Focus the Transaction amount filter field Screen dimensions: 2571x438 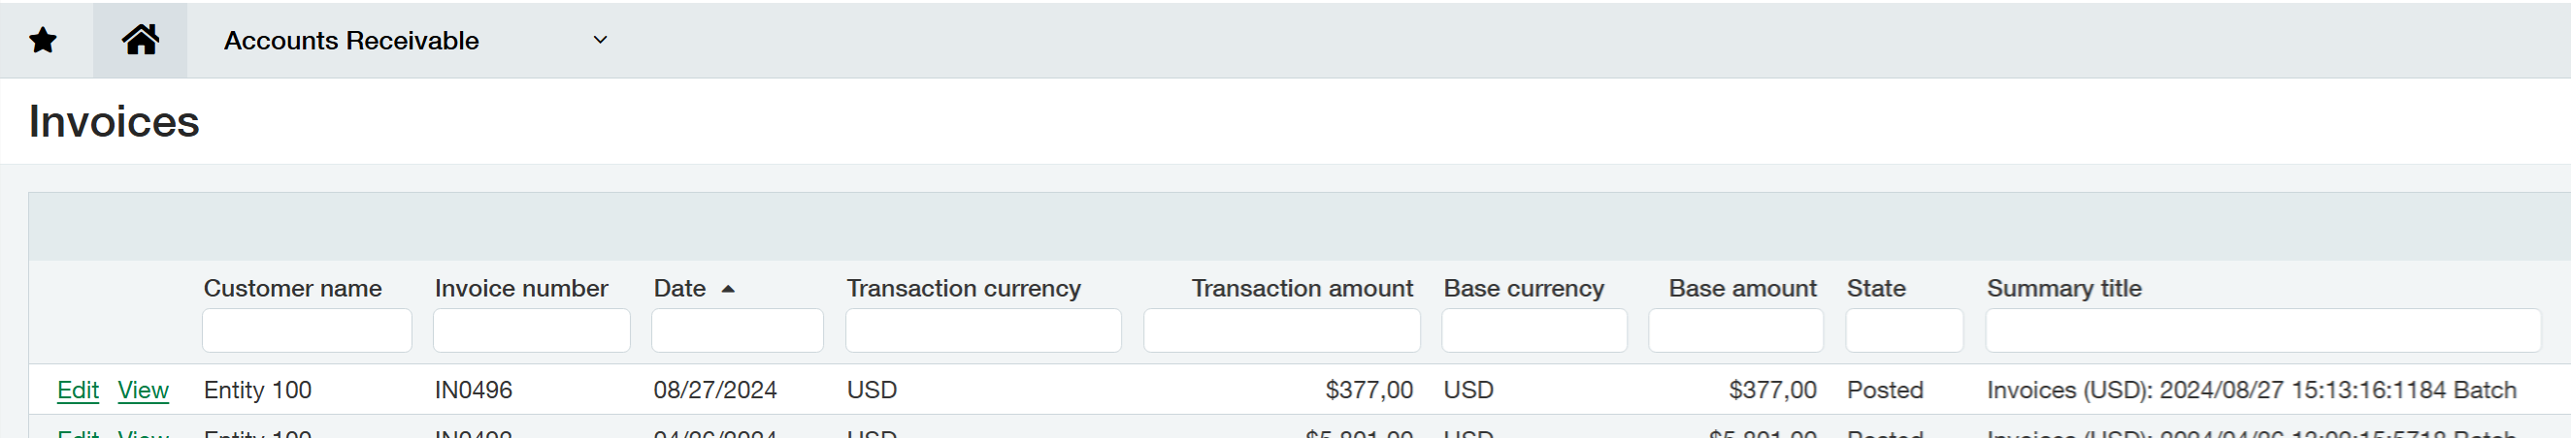pos(1280,330)
